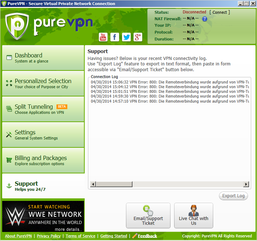Select log entry at 15:04:12
The width and height of the screenshot is (257, 241).
[x=170, y=87]
